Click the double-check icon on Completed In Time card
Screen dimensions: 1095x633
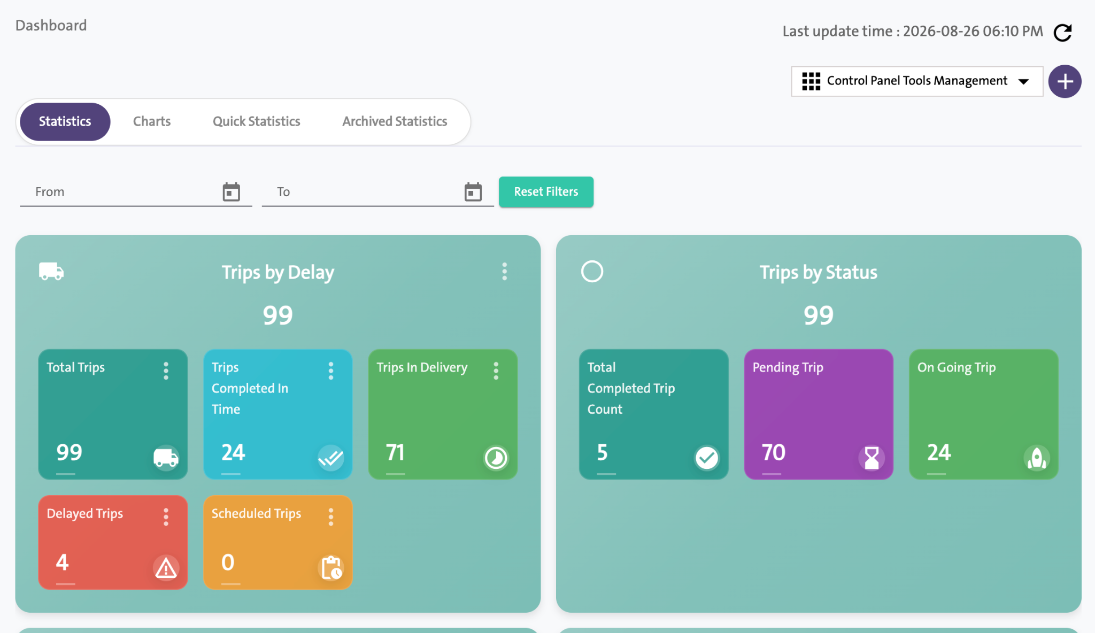[331, 458]
